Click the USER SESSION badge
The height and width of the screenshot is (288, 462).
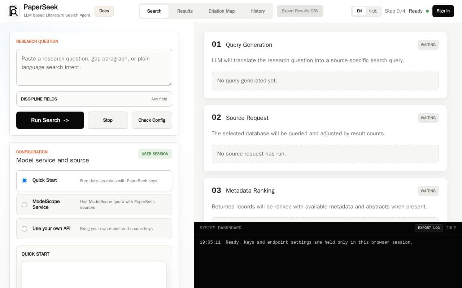[155, 154]
